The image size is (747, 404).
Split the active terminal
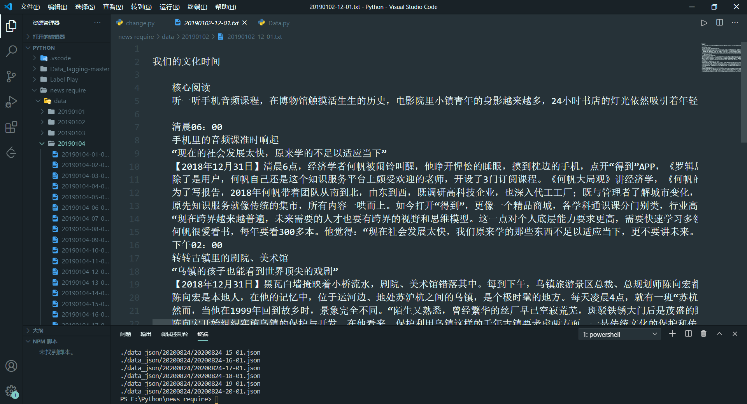click(688, 334)
